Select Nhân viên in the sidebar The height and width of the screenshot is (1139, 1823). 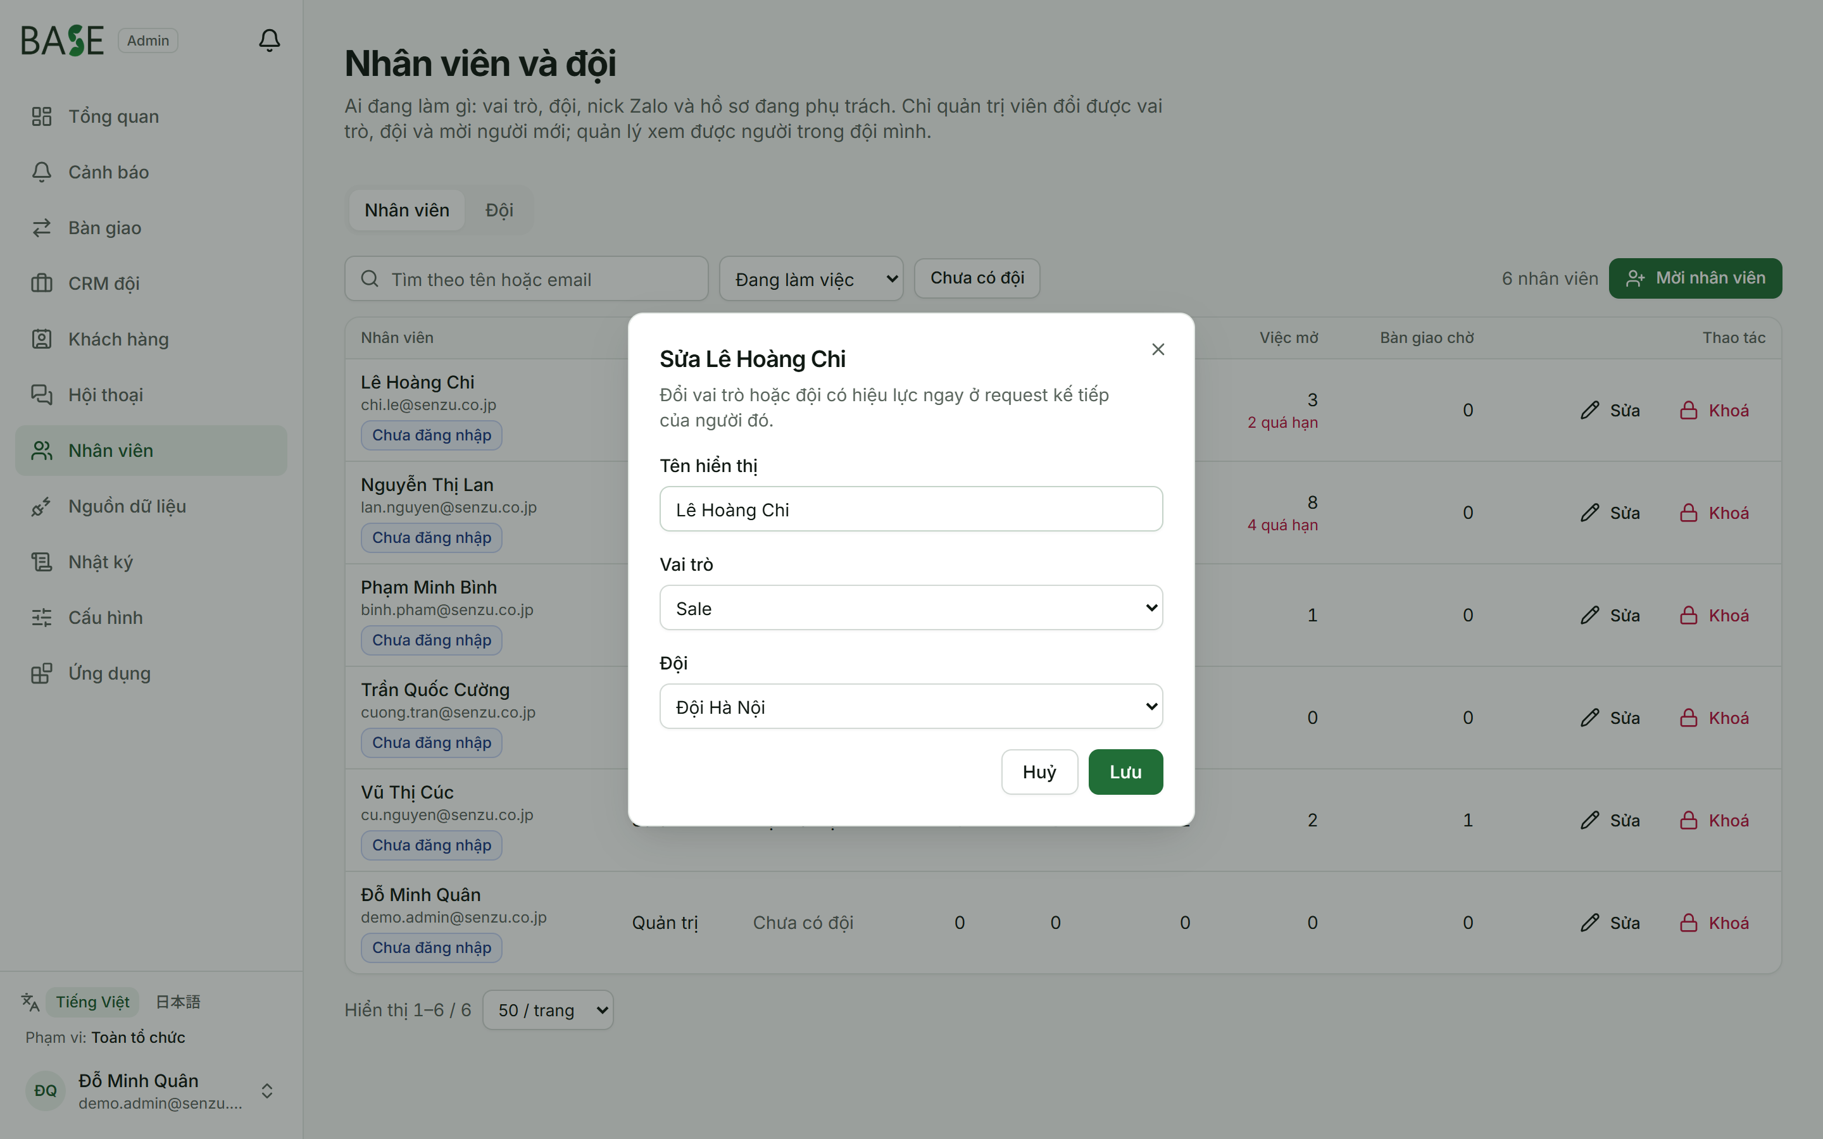[151, 451]
